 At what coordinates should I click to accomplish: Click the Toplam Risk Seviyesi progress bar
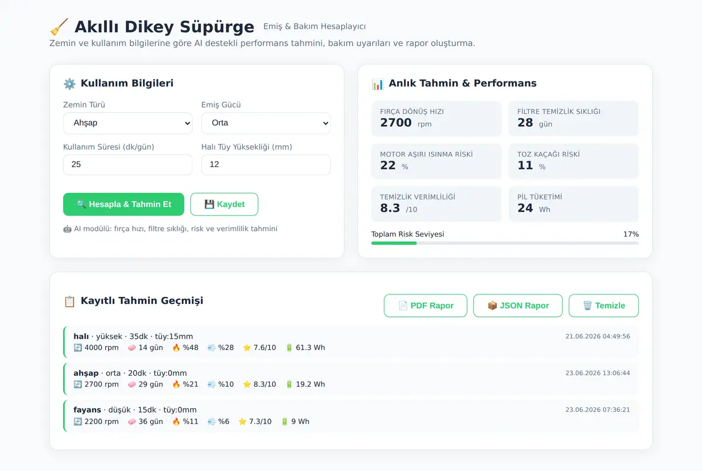coord(505,243)
